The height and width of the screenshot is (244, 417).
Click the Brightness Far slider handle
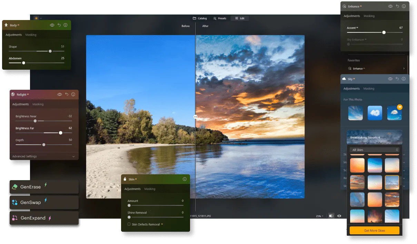coord(61,133)
